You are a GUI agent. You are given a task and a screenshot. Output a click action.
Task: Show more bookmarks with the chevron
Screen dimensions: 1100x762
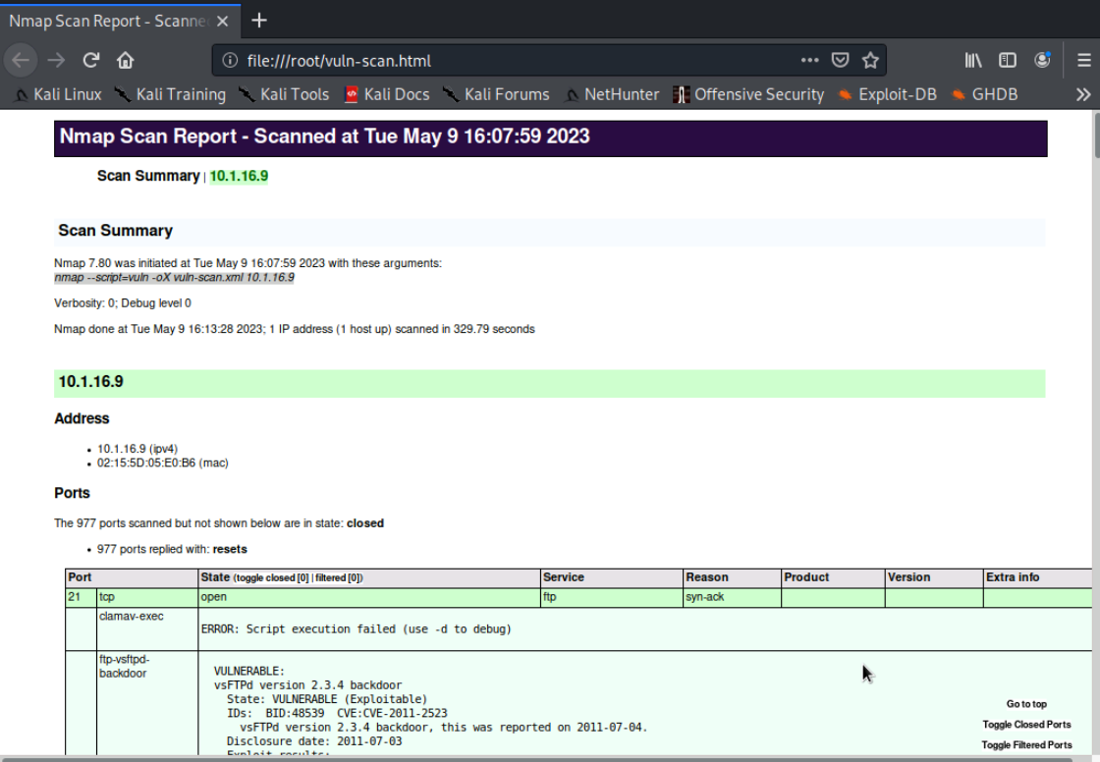[x=1083, y=94]
